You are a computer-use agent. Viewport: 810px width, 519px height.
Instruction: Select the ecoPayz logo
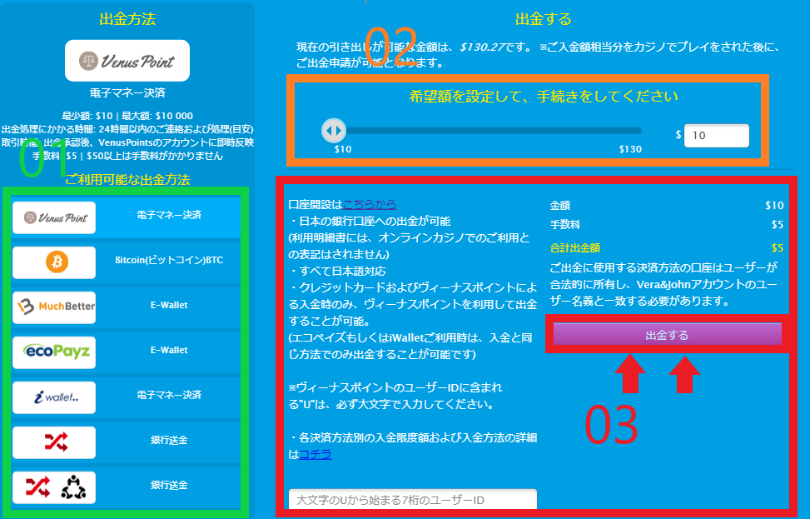pyautogui.click(x=54, y=352)
